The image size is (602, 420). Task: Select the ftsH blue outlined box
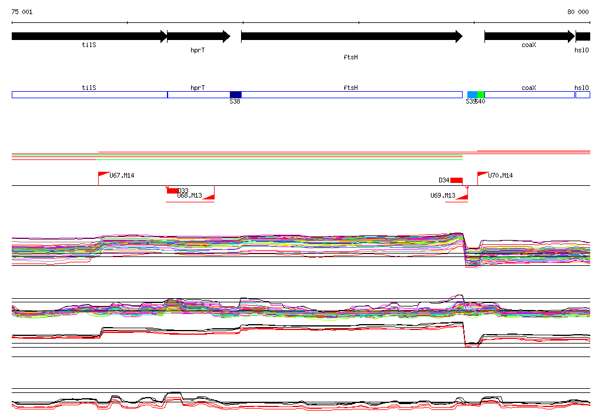coord(352,95)
